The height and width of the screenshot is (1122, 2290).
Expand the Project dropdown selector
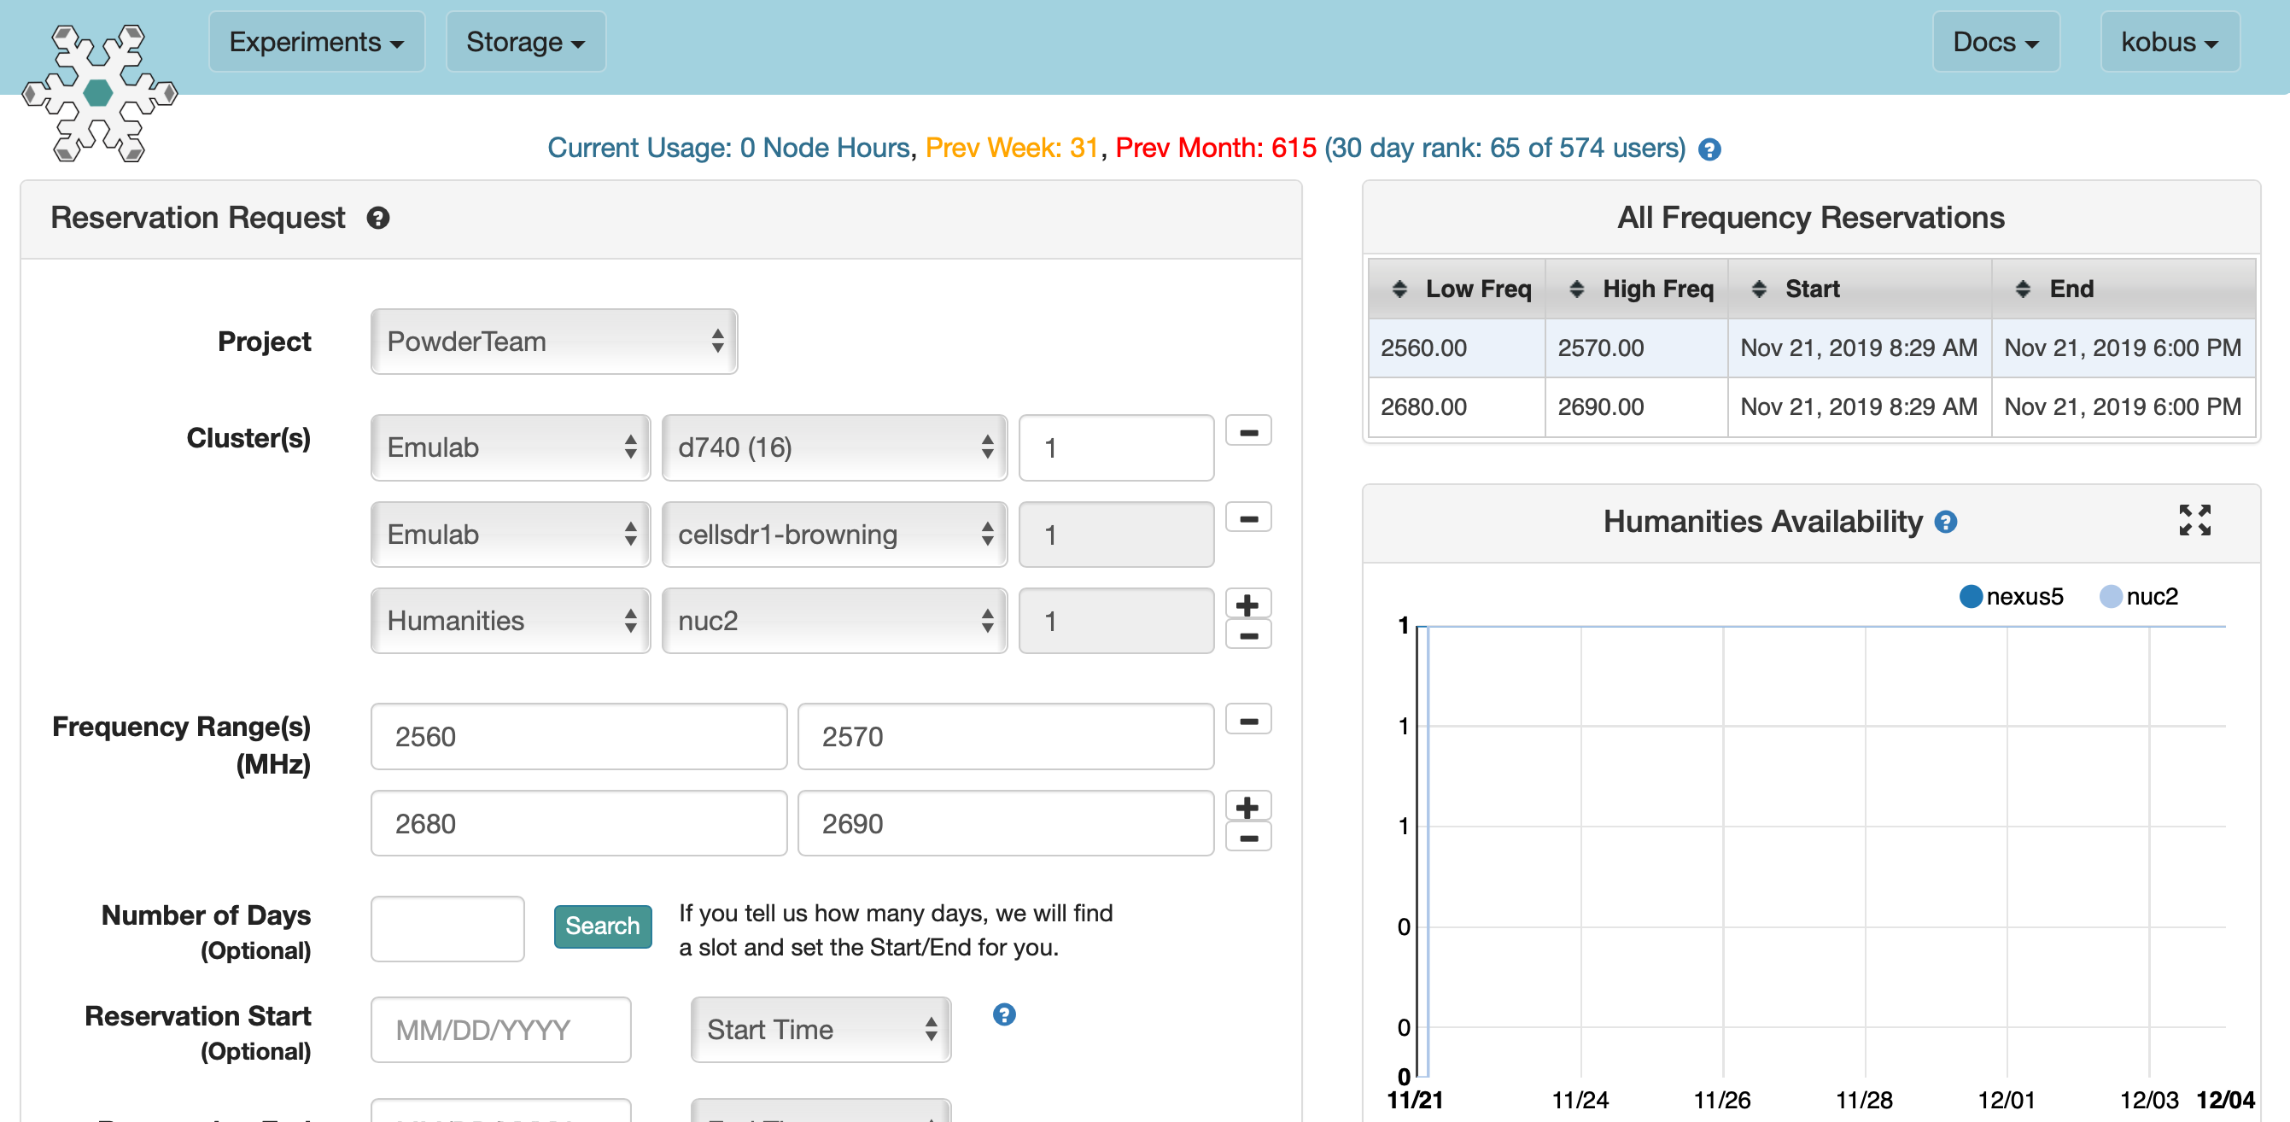tap(552, 342)
